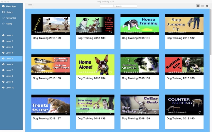Click the title Dog Training 2018 134

[91, 78]
